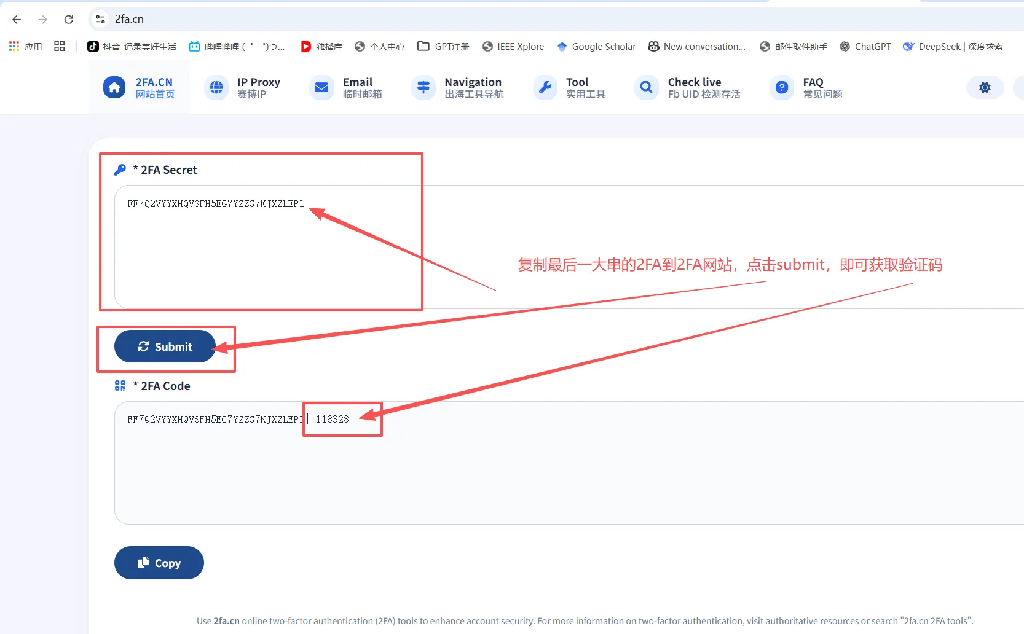
Task: Open the 哔哩哔哩 bookmark
Action: click(x=237, y=46)
